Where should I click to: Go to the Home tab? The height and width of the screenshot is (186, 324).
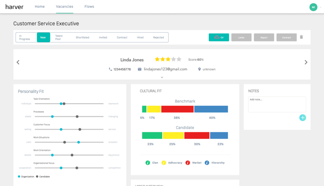click(40, 6)
